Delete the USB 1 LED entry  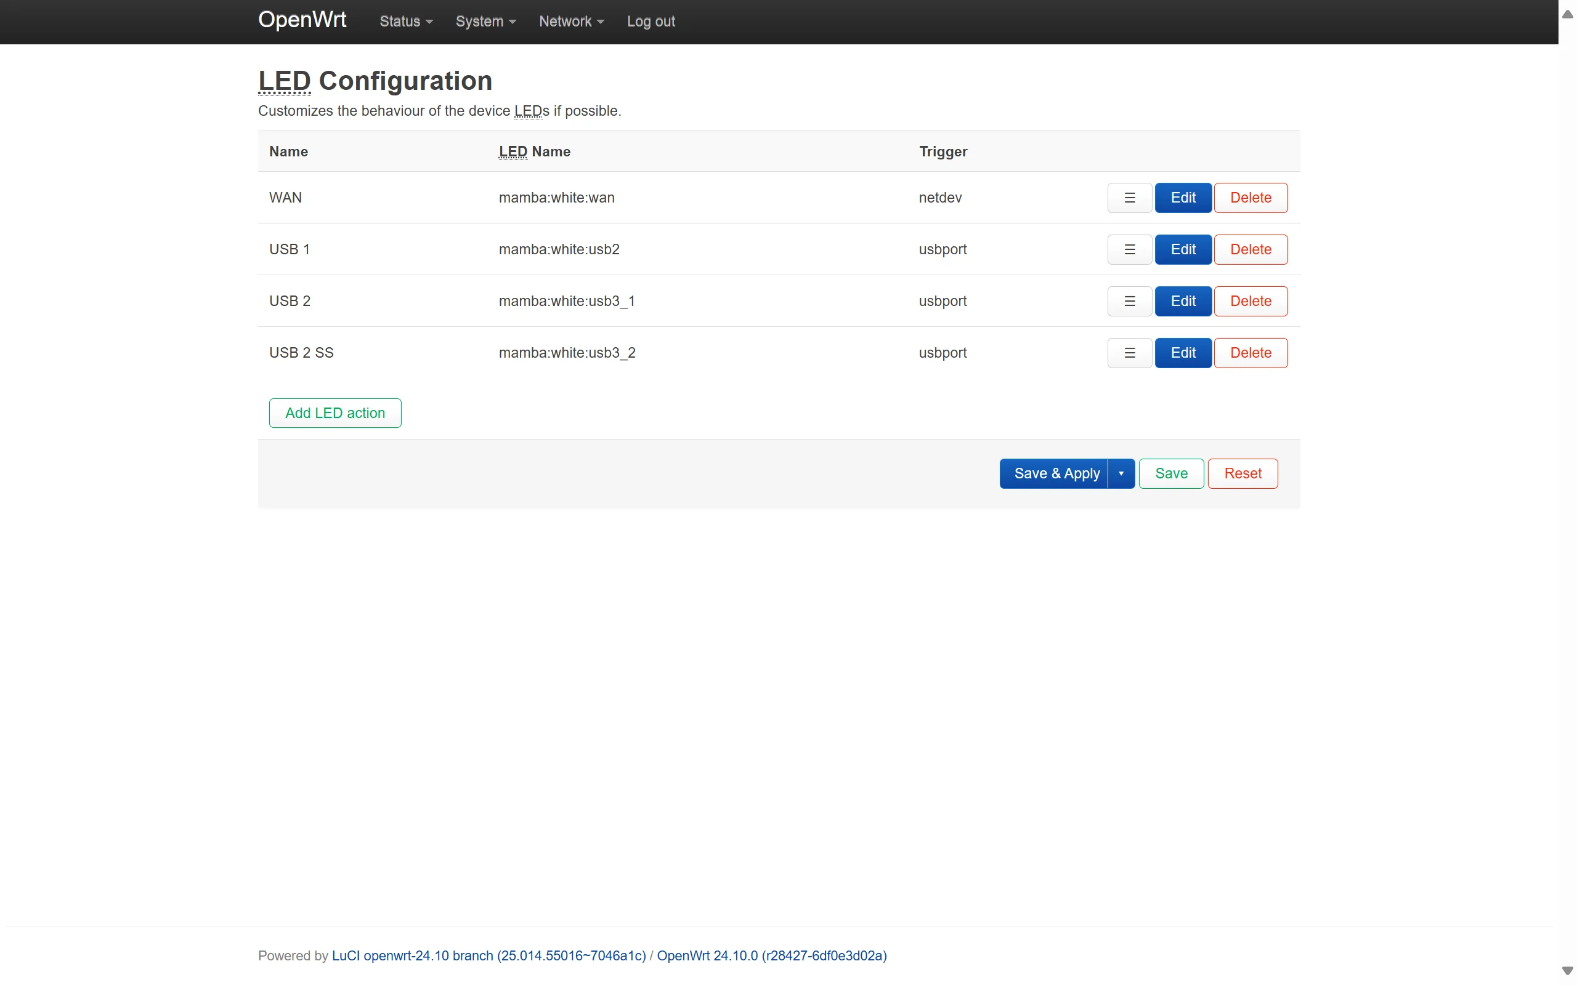click(x=1251, y=249)
